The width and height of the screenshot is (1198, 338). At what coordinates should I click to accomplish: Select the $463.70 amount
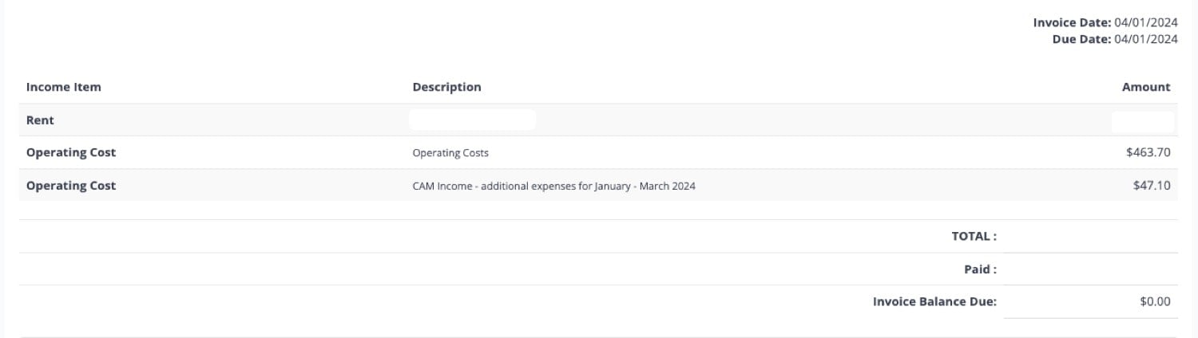click(x=1148, y=152)
